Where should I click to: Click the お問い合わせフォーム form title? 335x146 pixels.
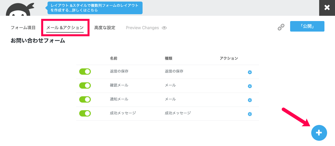(38, 41)
